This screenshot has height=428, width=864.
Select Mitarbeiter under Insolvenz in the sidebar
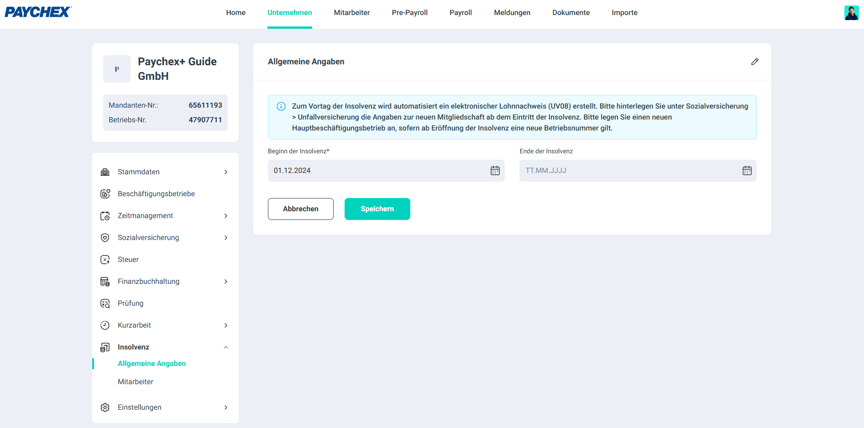(136, 382)
